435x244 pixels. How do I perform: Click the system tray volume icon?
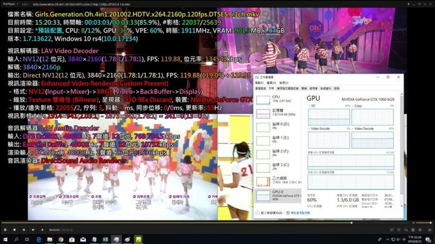coord(398,239)
